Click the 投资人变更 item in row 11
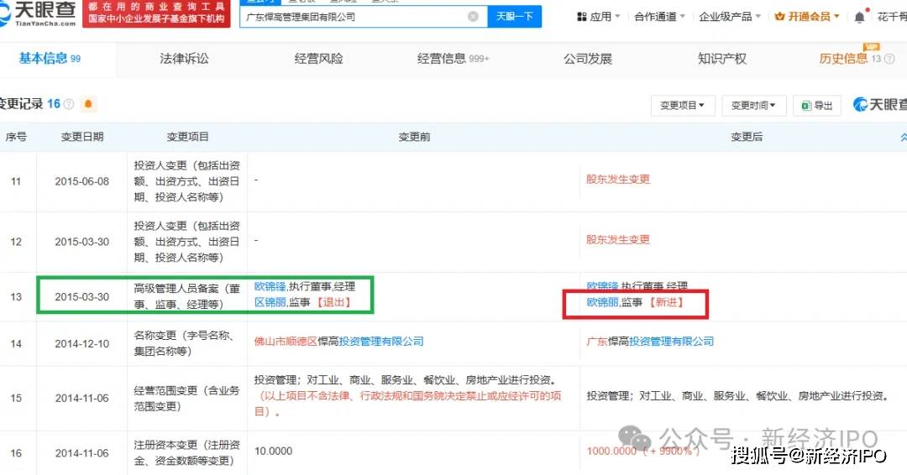The width and height of the screenshot is (907, 475). 186,181
